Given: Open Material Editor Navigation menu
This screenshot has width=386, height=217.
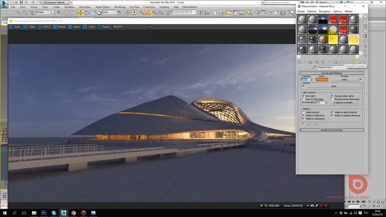Looking at the screenshot, I should (x=324, y=11).
